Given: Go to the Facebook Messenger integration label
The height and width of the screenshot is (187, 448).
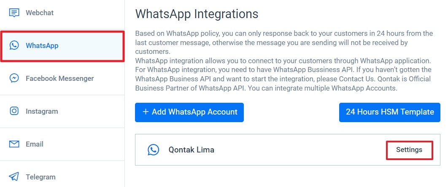Looking at the screenshot, I should pos(60,78).
